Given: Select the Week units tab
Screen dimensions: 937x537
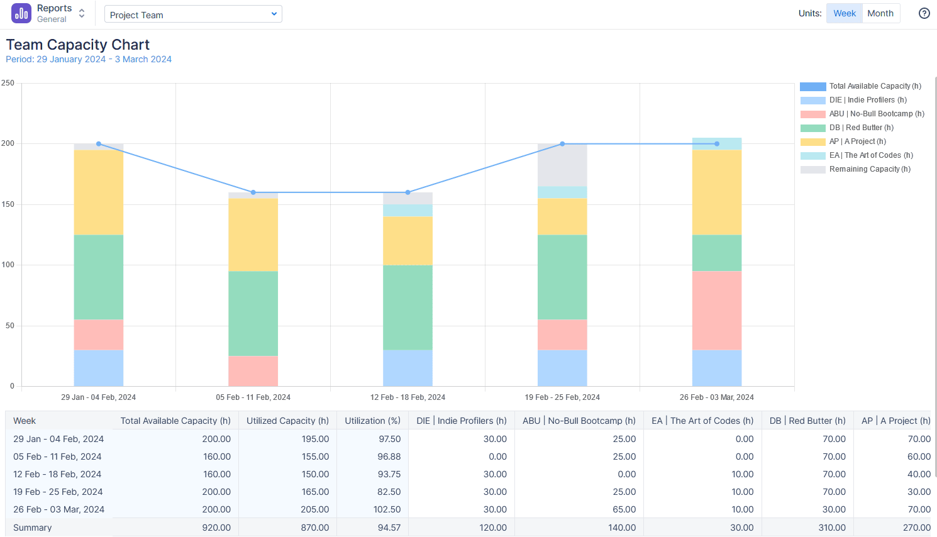Looking at the screenshot, I should coord(844,13).
